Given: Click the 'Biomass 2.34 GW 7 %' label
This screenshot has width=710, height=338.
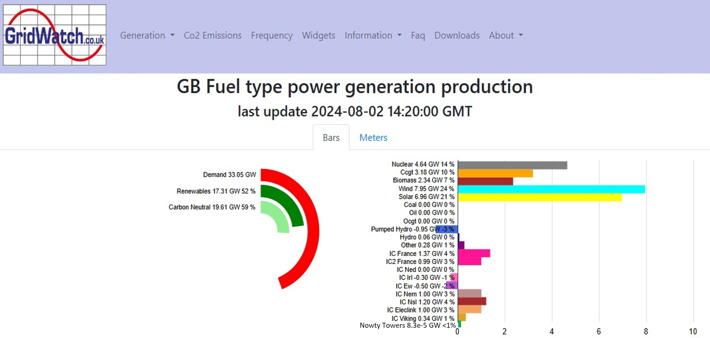Looking at the screenshot, I should (x=424, y=180).
